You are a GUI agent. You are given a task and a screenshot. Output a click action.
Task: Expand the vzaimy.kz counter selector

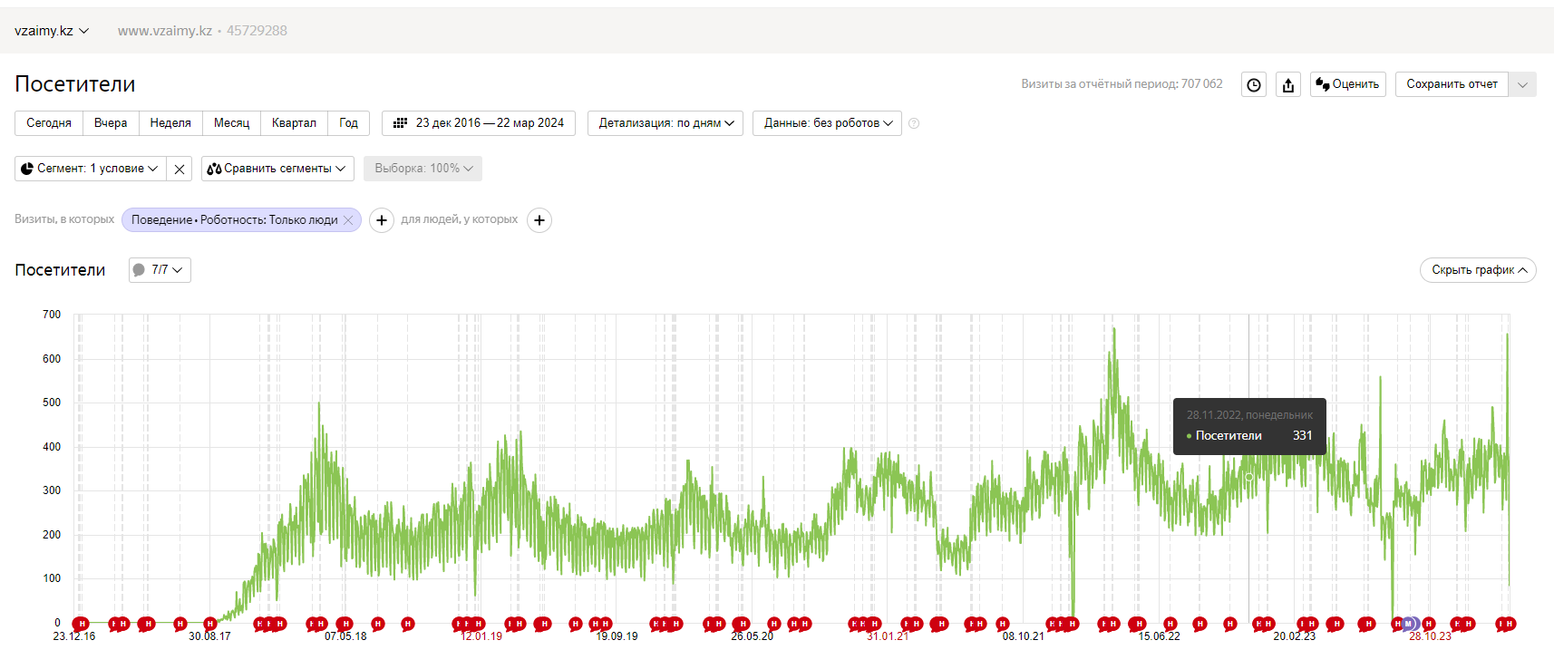tap(52, 31)
